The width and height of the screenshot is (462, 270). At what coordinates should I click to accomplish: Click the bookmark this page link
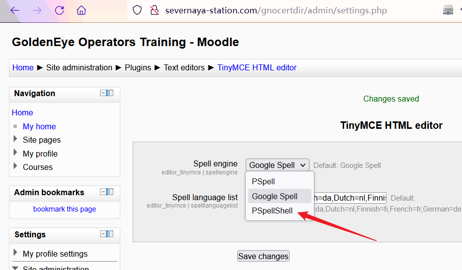64,209
